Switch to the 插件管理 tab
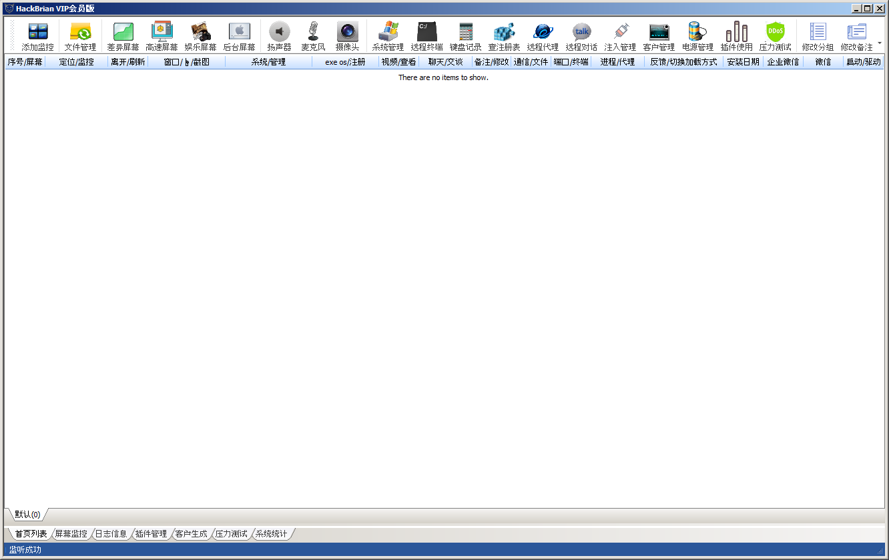This screenshot has height=560, width=889. point(151,534)
